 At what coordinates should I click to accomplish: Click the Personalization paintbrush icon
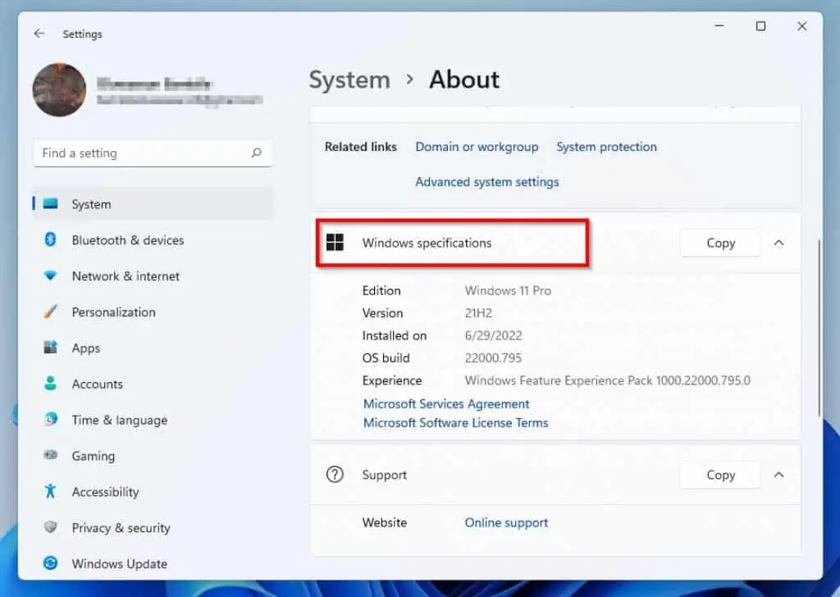click(x=50, y=312)
